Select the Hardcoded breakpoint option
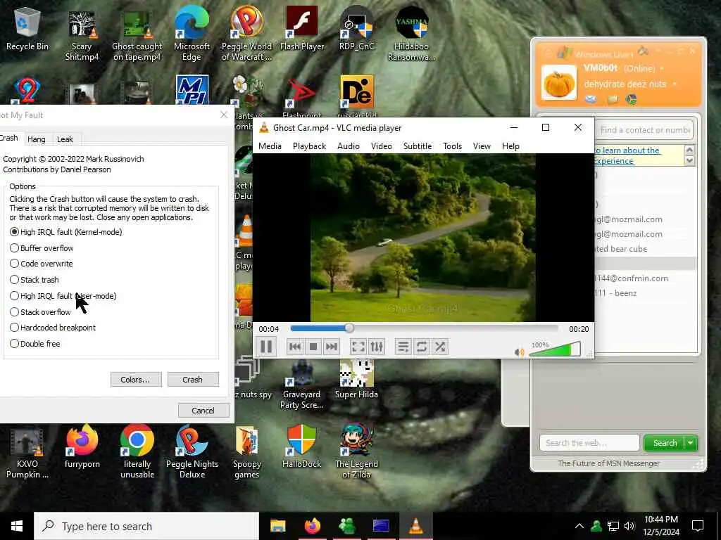The height and width of the screenshot is (540, 721). coord(52,328)
